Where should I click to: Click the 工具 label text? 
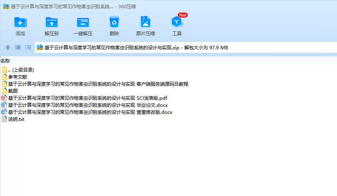[177, 34]
